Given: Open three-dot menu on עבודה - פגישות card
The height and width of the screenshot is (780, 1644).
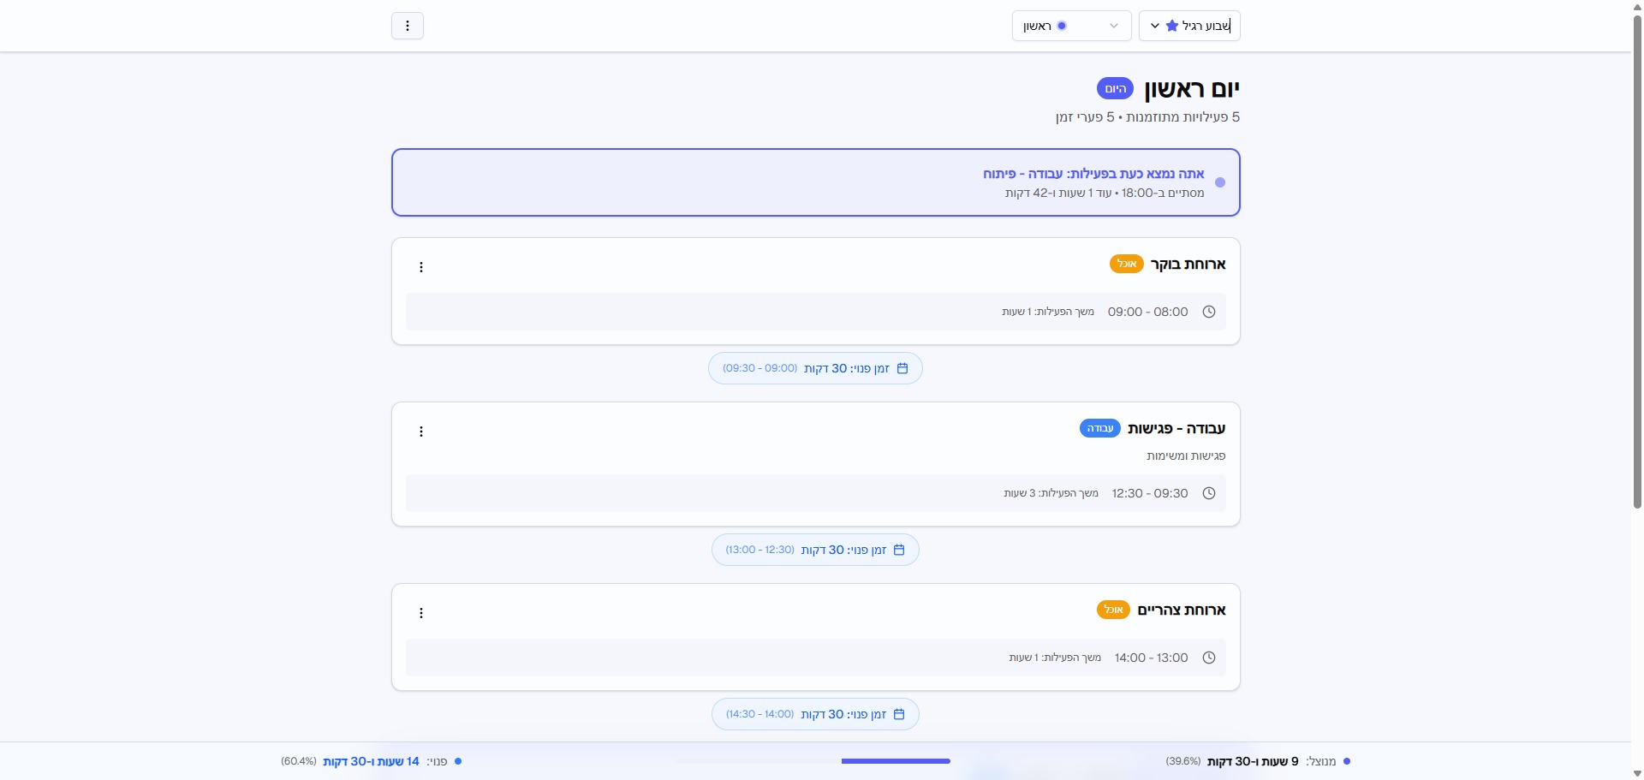Looking at the screenshot, I should click(x=421, y=432).
